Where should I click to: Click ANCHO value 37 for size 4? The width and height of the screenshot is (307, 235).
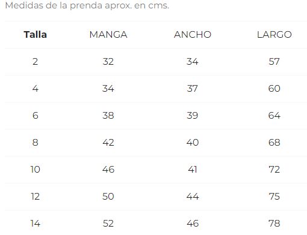click(x=193, y=89)
